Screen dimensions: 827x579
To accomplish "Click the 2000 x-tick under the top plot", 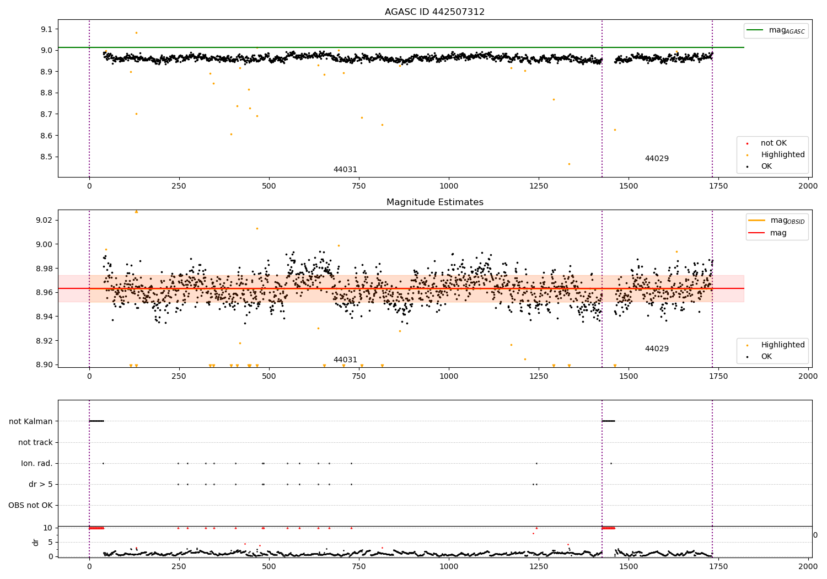I will point(808,186).
